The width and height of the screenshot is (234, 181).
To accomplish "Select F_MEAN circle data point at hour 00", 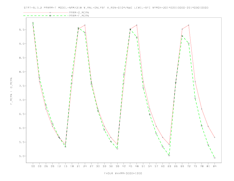I will tap(33, 23).
